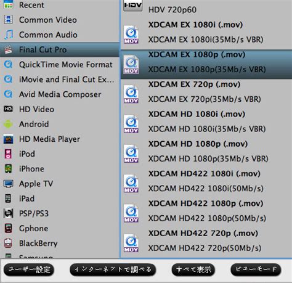Select XDCAM EX 1080p (.mov) preset title
The image size is (292, 283).
197,55
